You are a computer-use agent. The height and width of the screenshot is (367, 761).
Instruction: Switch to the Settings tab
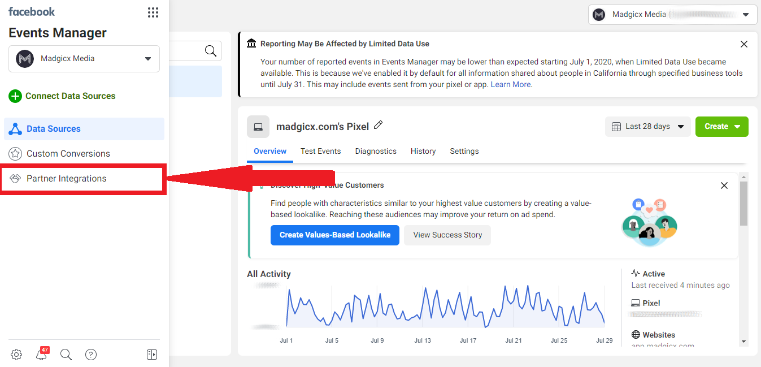(464, 151)
